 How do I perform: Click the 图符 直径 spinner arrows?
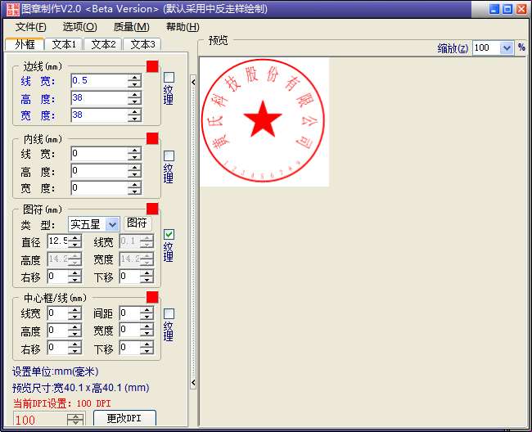coord(75,241)
